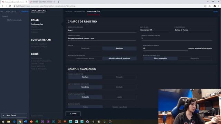Close the TORNEIO ELO LIVRE browser tab

(54, 2)
